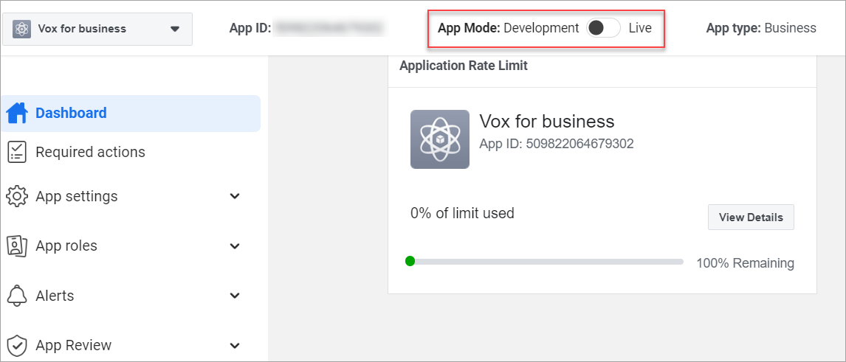Open Dashboard in the sidebar

(131, 113)
